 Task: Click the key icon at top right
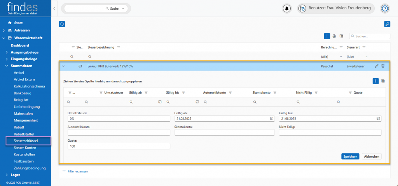(x=387, y=24)
